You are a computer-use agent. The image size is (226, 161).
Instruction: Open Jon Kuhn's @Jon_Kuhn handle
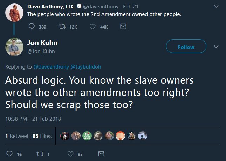coord(41,52)
